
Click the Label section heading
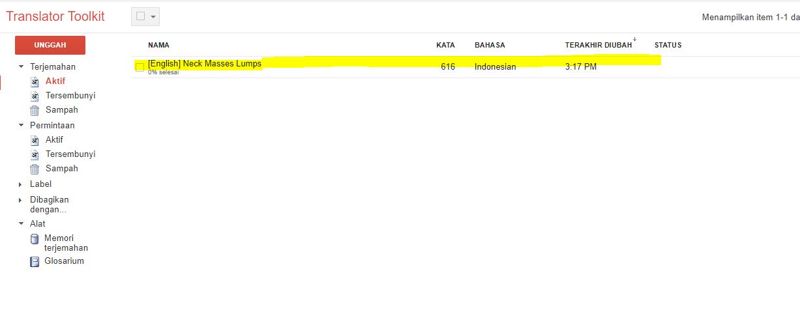tap(40, 184)
